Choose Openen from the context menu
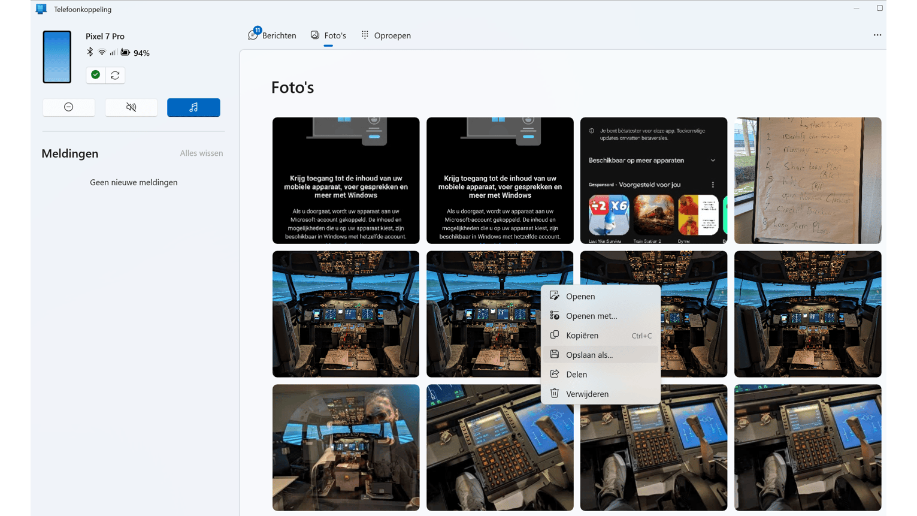 (x=601, y=296)
